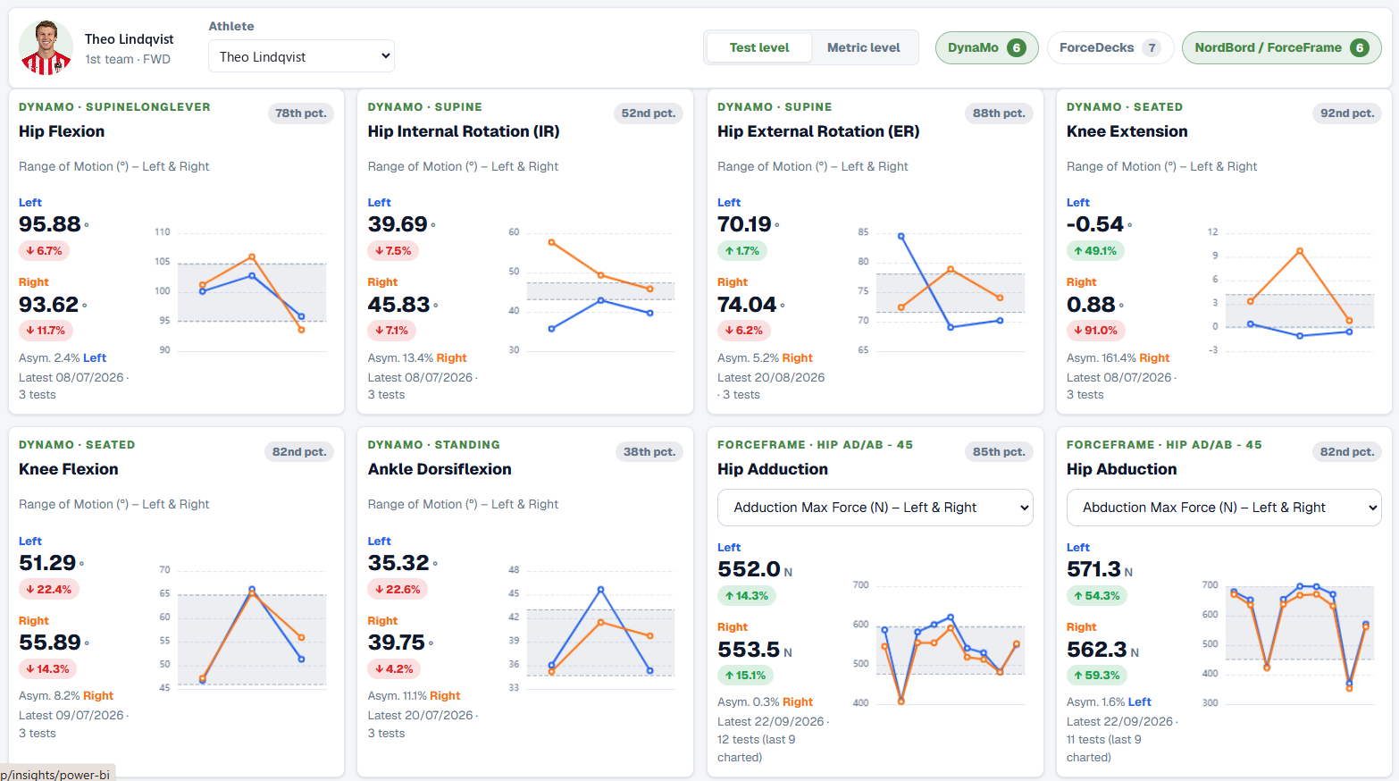
Task: Click the 91.0% decrease badge in Knee Extension
Action: (x=1095, y=331)
